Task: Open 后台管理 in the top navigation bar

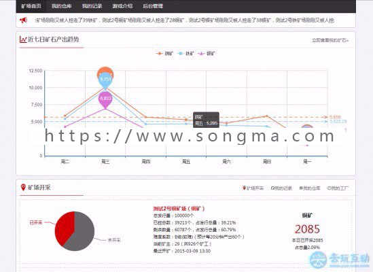Action: 153,6
